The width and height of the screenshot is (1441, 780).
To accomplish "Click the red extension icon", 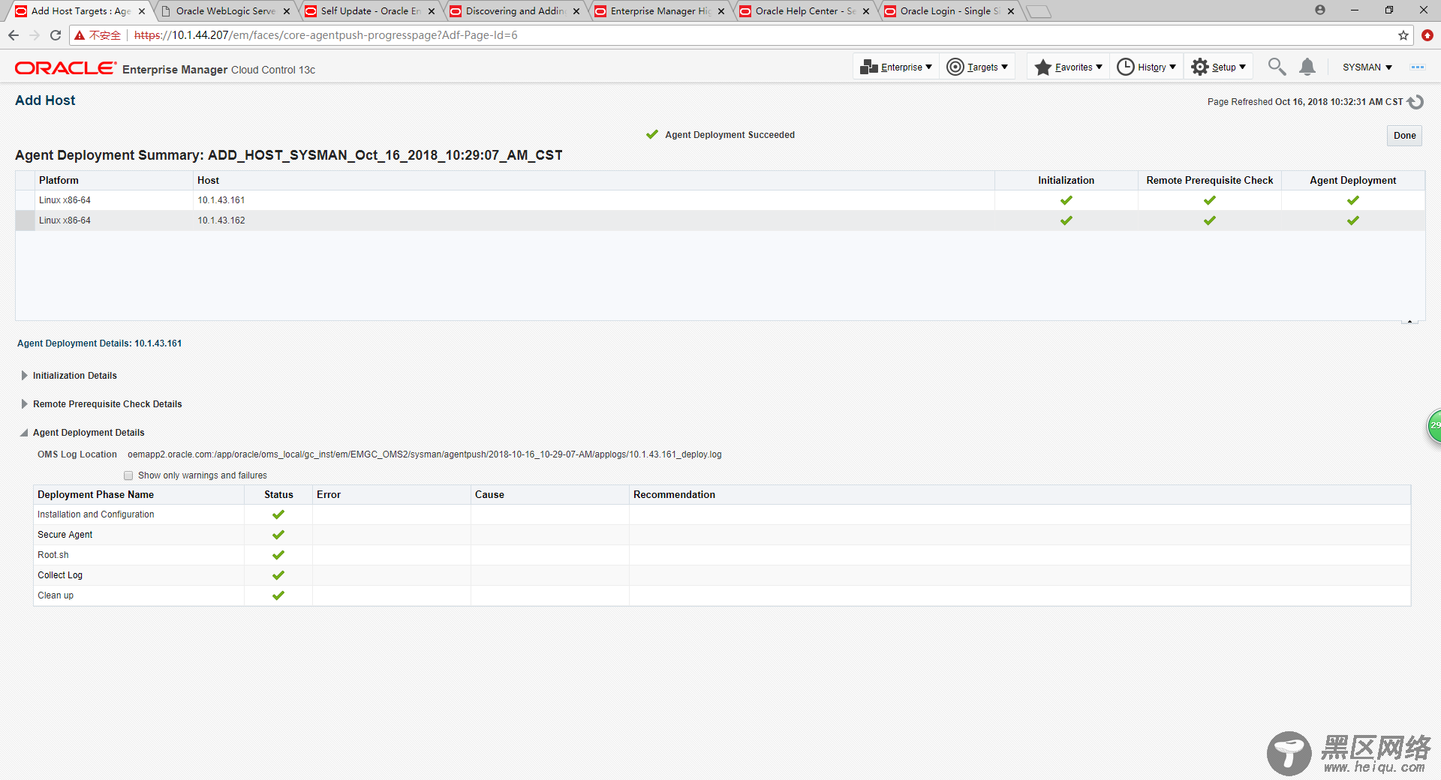I will tap(1427, 35).
